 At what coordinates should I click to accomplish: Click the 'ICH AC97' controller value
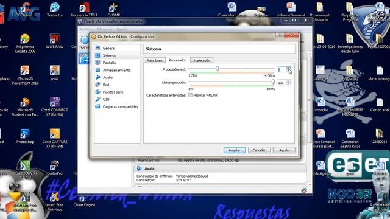[183, 180]
